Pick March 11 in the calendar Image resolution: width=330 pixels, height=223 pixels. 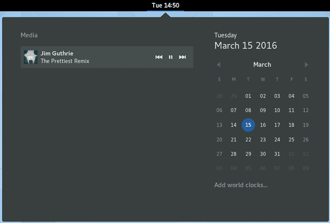coord(292,110)
